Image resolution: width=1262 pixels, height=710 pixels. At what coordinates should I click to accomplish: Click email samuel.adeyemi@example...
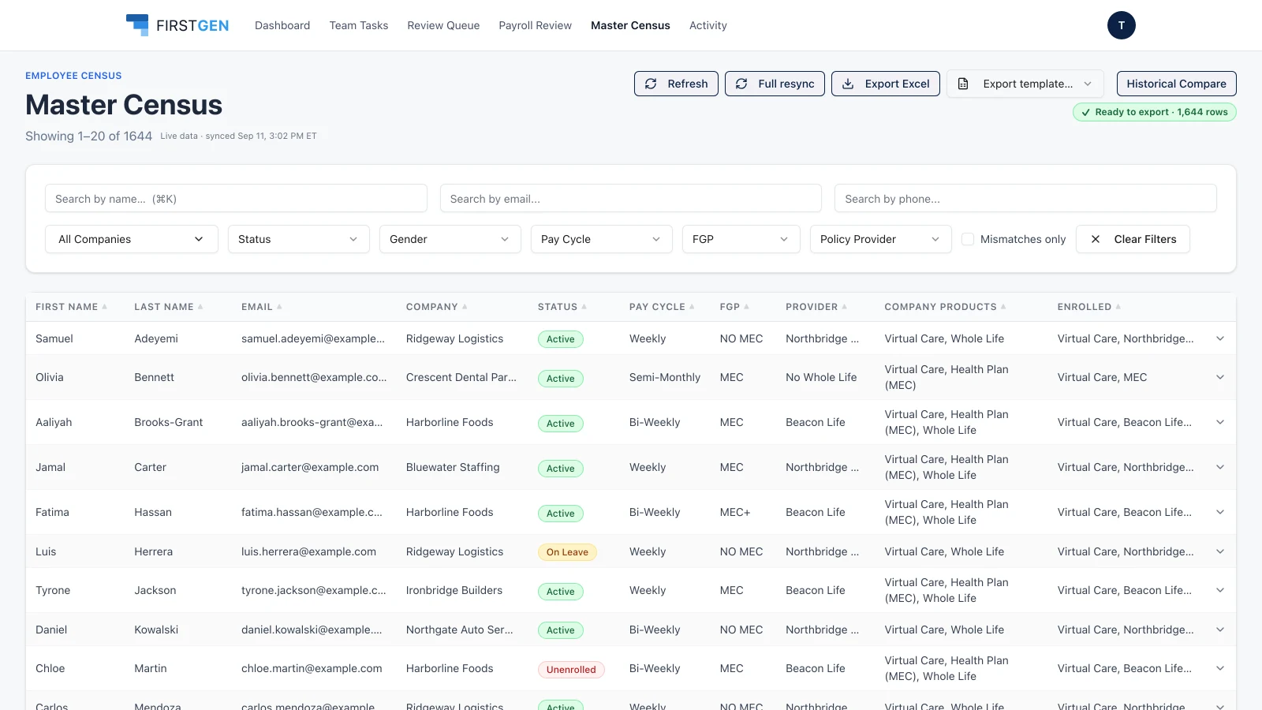[313, 338]
